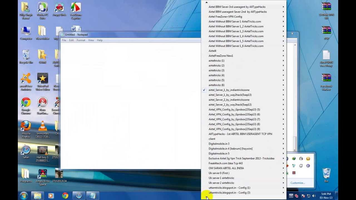Click the Action Center flag icon
This screenshot has width=356, height=200.
pos(303,196)
